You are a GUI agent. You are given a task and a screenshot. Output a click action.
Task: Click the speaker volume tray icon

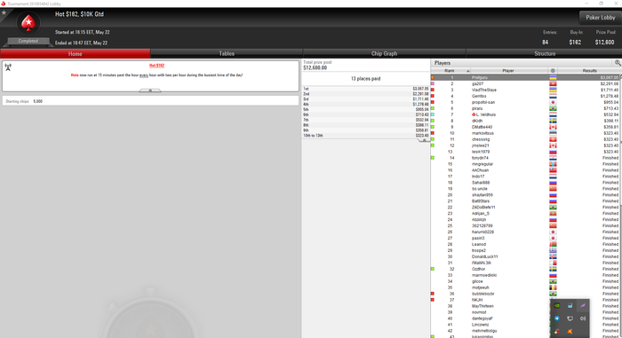point(583,318)
